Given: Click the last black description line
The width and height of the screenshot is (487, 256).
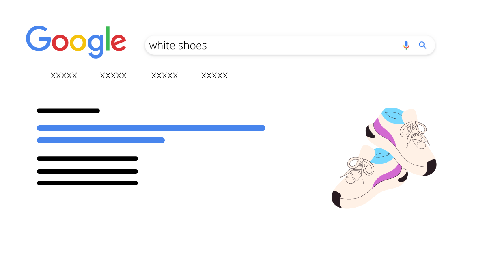Looking at the screenshot, I should 87,183.
